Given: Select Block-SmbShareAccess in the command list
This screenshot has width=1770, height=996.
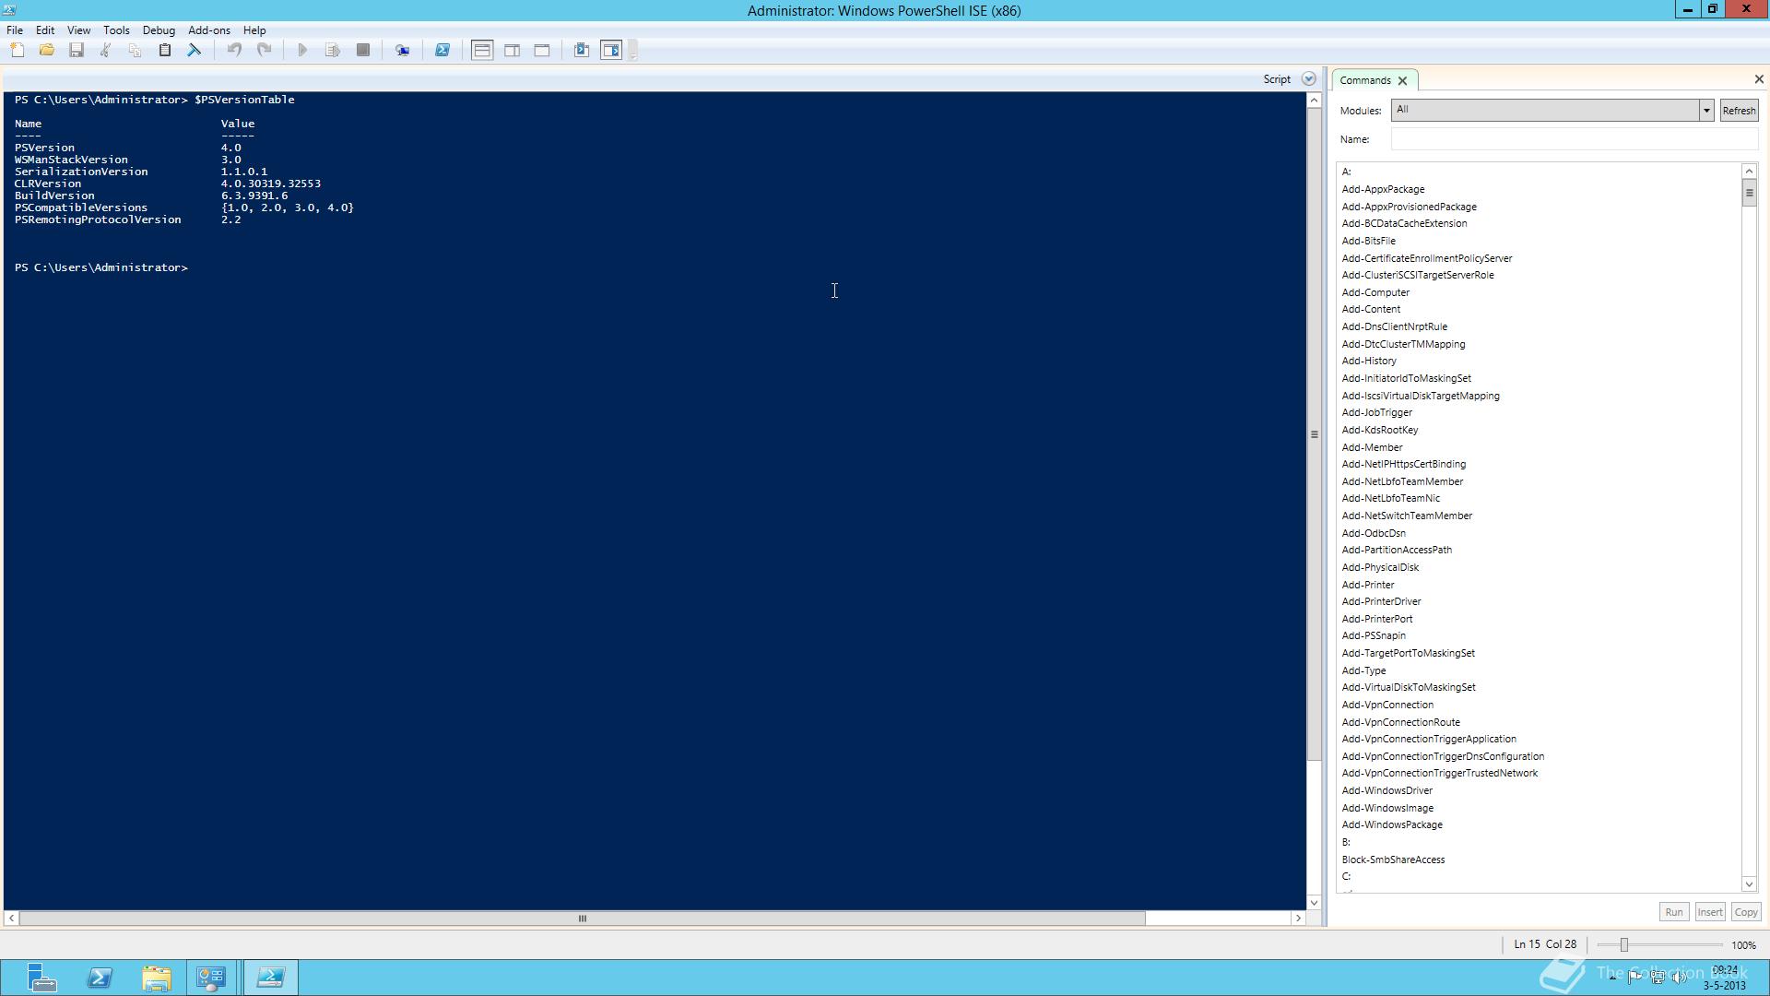Looking at the screenshot, I should click(1393, 860).
